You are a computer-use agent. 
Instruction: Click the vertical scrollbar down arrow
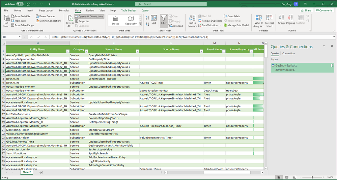[266, 169]
